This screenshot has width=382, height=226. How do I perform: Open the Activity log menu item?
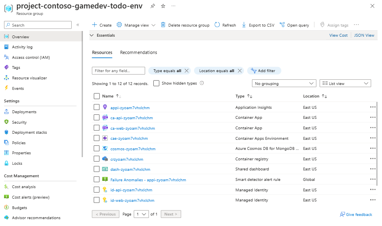click(x=22, y=47)
